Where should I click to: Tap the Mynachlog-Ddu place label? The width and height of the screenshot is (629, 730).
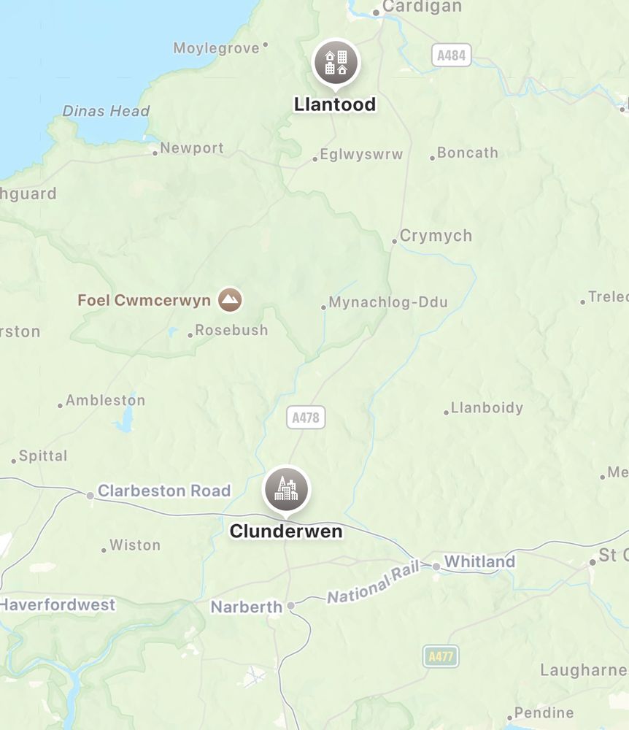point(388,302)
